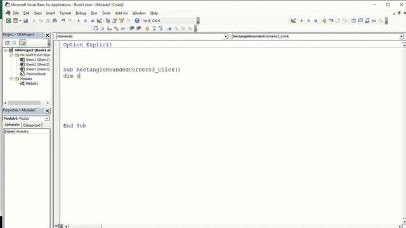Screen dimensions: 406x228
Task: Open the Locals Window icon
Action: [353, 21]
